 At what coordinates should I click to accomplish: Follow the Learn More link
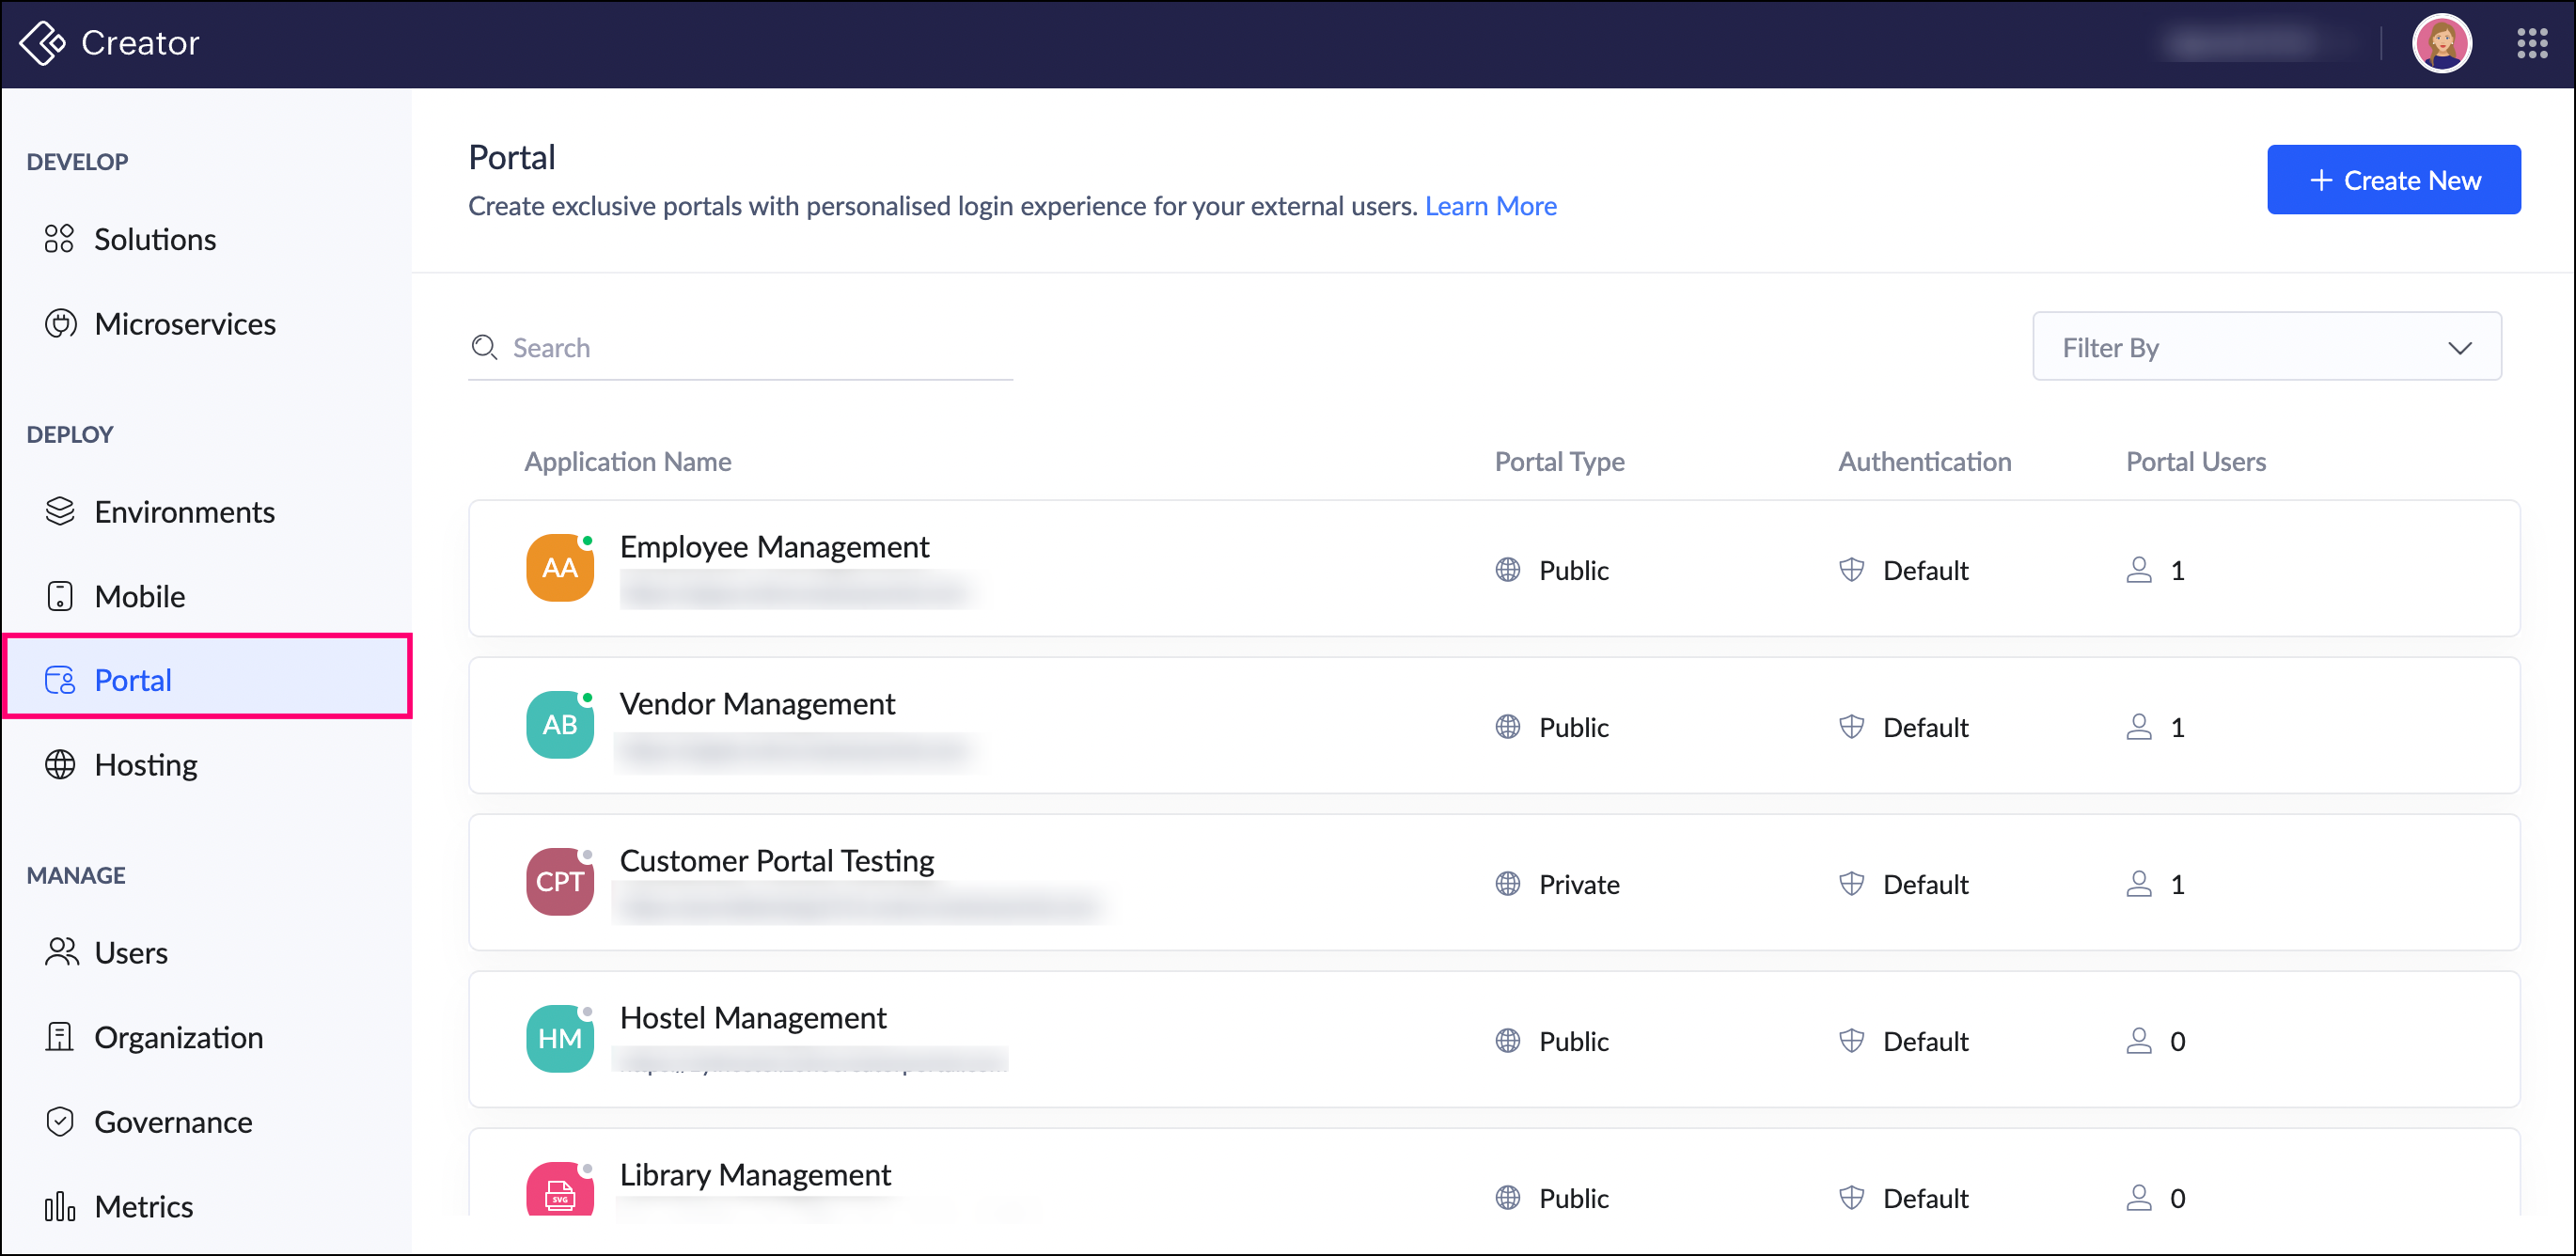pyautogui.click(x=1490, y=206)
